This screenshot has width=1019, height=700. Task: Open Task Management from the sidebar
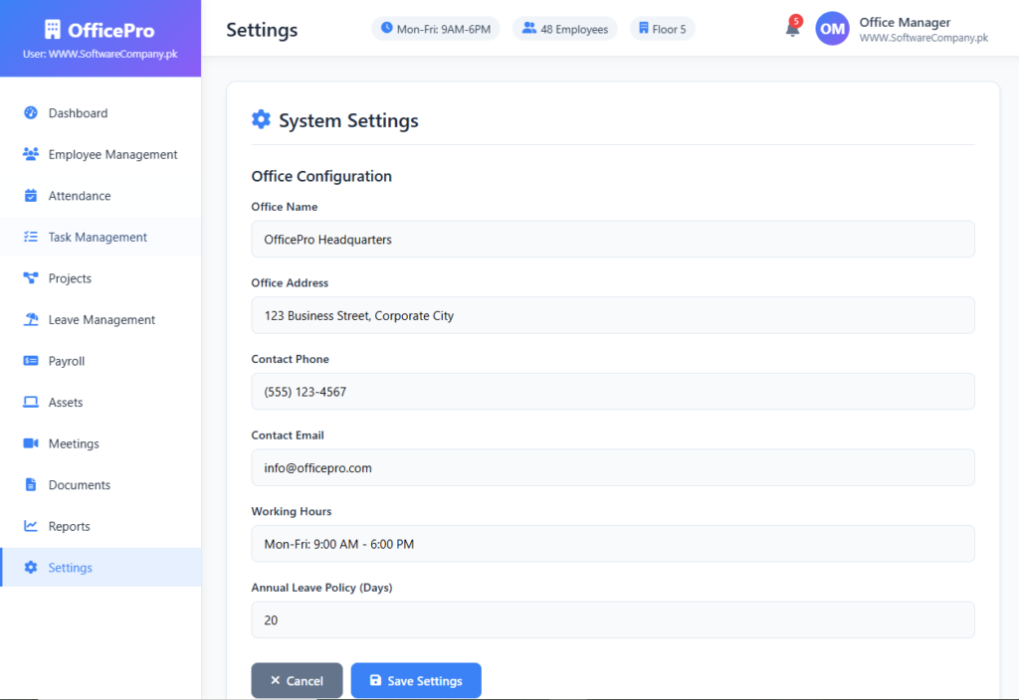point(98,238)
